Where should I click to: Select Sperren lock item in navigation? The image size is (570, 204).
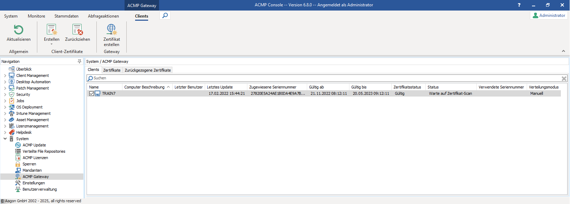(29, 164)
